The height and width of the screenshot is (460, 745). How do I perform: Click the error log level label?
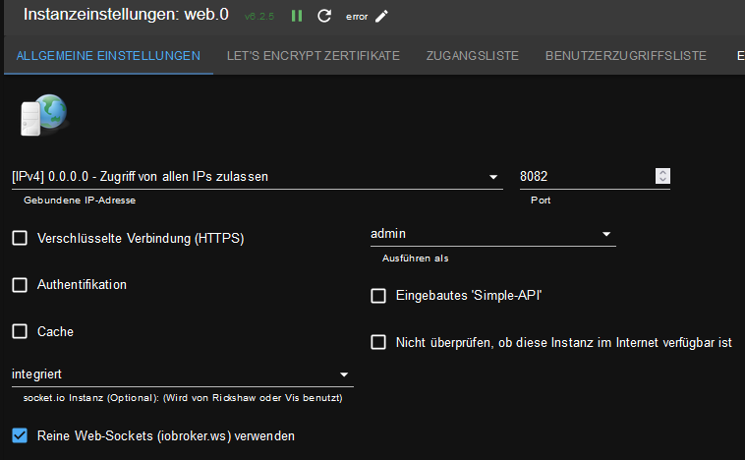357,17
